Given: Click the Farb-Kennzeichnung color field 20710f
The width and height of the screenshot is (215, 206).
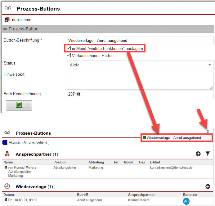Looking at the screenshot, I should click(x=140, y=94).
